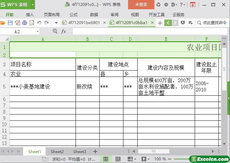This screenshot has width=230, height=163.
Task: Click the 未登录 login button
Action: coord(141,5)
